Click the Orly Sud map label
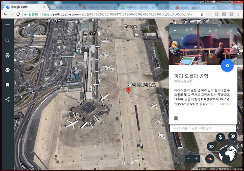 [x=89, y=33]
